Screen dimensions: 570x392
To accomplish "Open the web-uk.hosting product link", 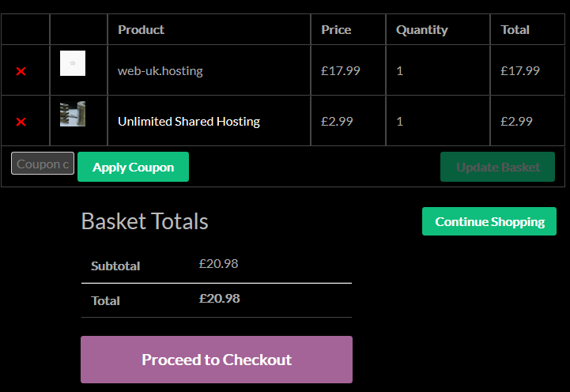I will point(160,71).
